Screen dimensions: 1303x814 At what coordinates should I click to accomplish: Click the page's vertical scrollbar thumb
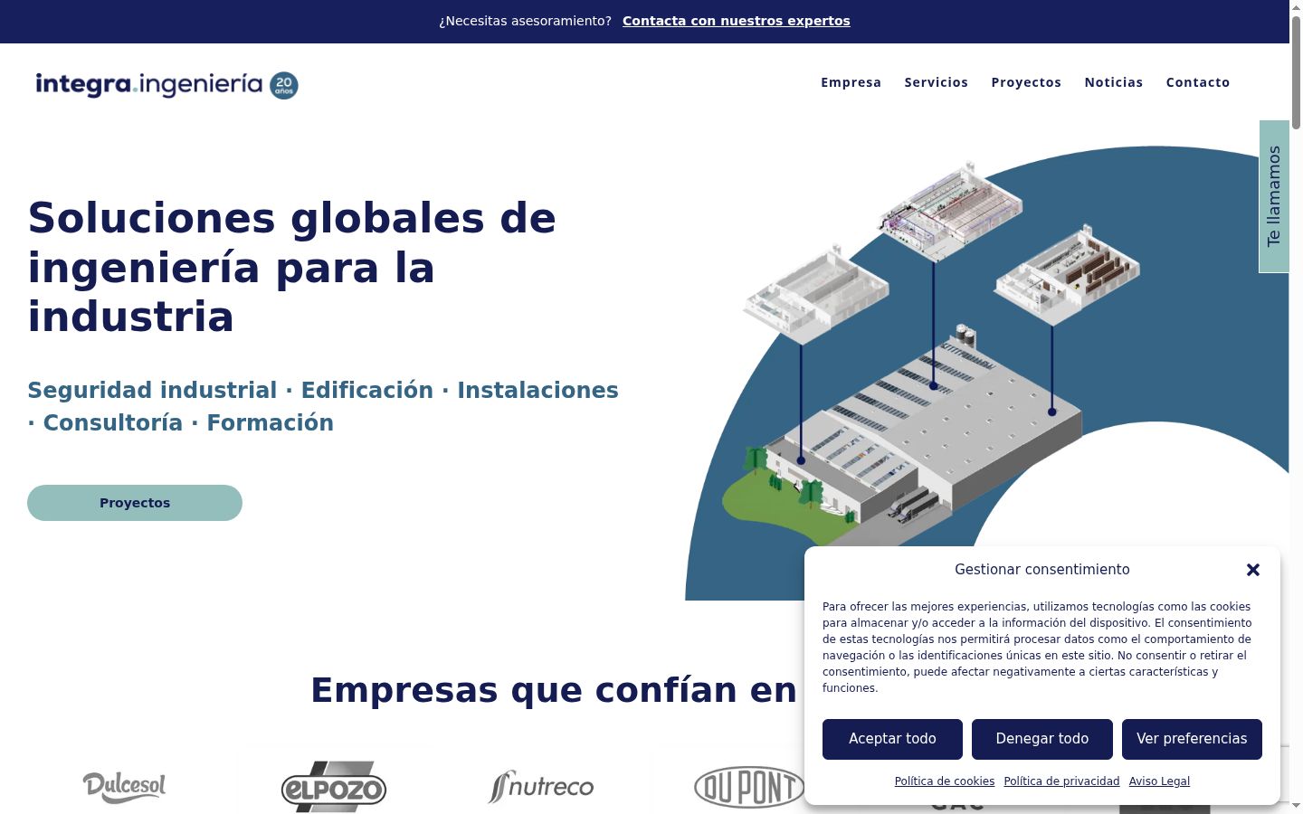click(1296, 72)
